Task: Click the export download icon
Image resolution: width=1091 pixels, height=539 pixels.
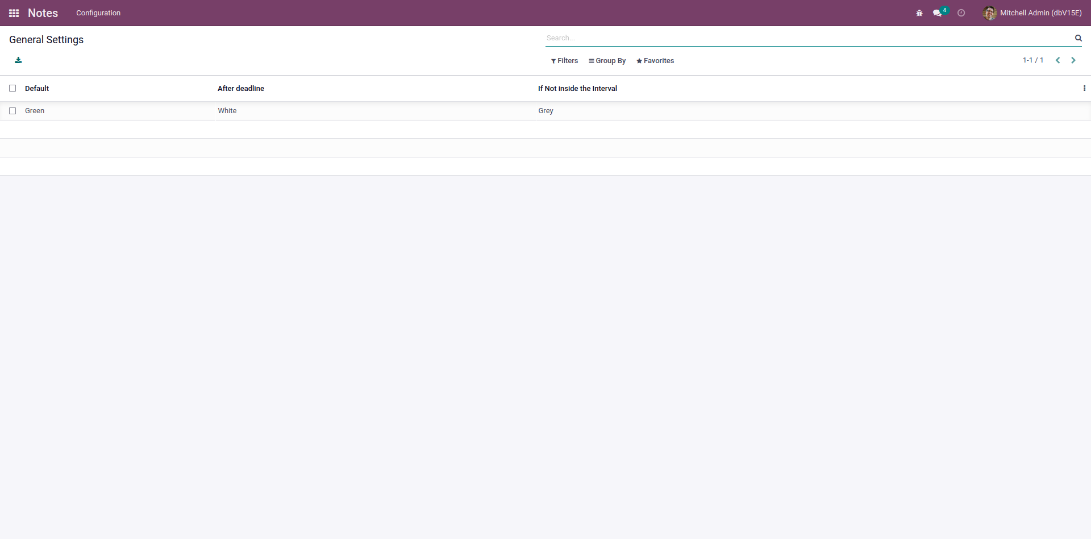Action: coord(18,60)
